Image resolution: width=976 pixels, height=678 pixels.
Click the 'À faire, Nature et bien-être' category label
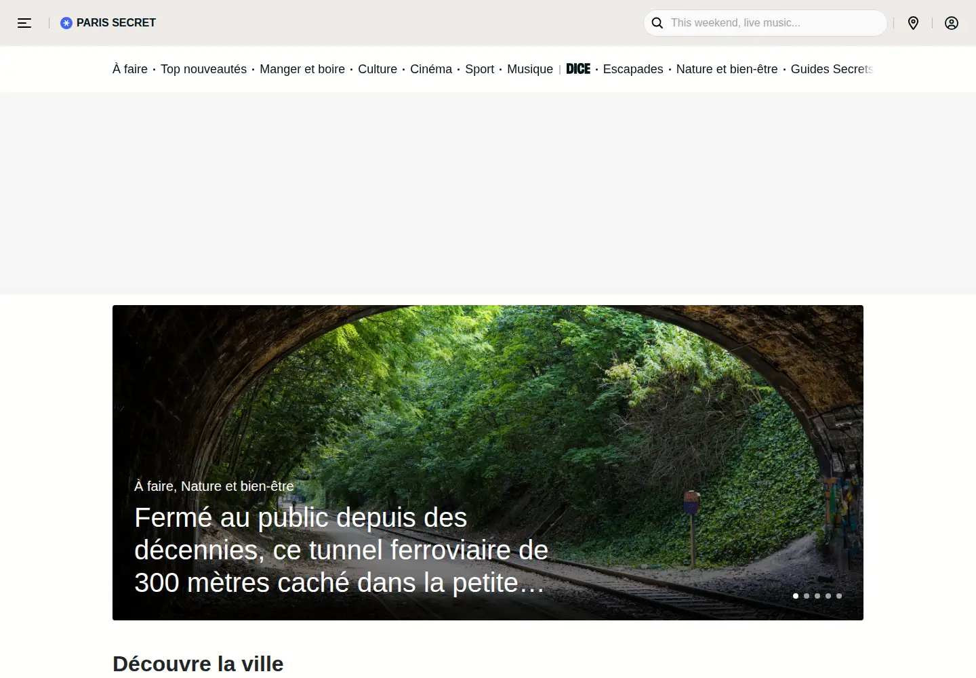214,486
